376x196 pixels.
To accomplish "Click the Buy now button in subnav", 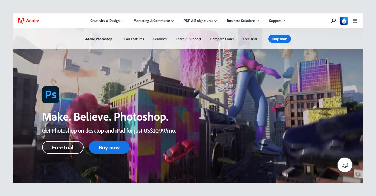I will 279,39.
